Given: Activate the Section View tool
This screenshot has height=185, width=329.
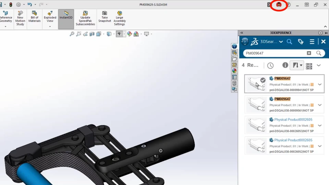Looking at the screenshot, I should (x=92, y=34).
